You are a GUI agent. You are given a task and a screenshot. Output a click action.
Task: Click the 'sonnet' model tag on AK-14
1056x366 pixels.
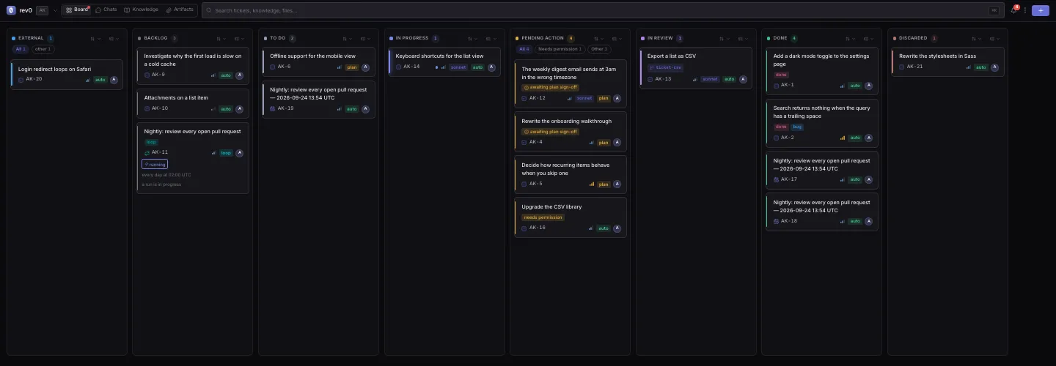point(458,67)
